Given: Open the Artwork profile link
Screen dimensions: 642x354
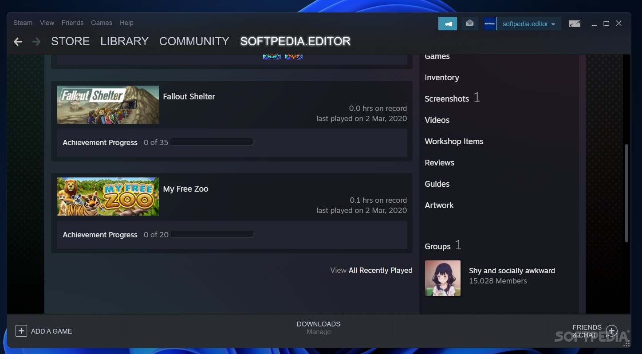Looking at the screenshot, I should coord(439,205).
